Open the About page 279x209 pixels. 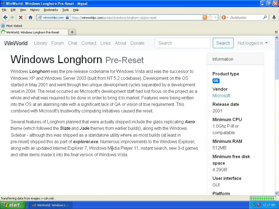pos(120,43)
